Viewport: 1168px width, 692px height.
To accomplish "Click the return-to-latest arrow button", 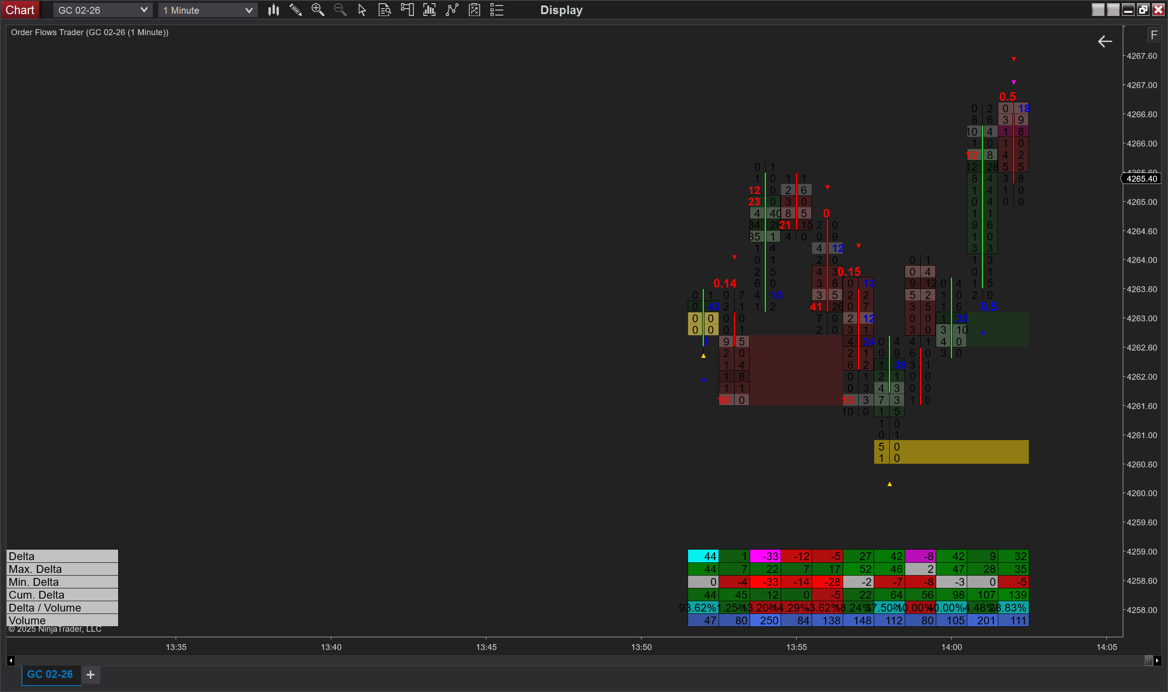I will [x=1105, y=42].
